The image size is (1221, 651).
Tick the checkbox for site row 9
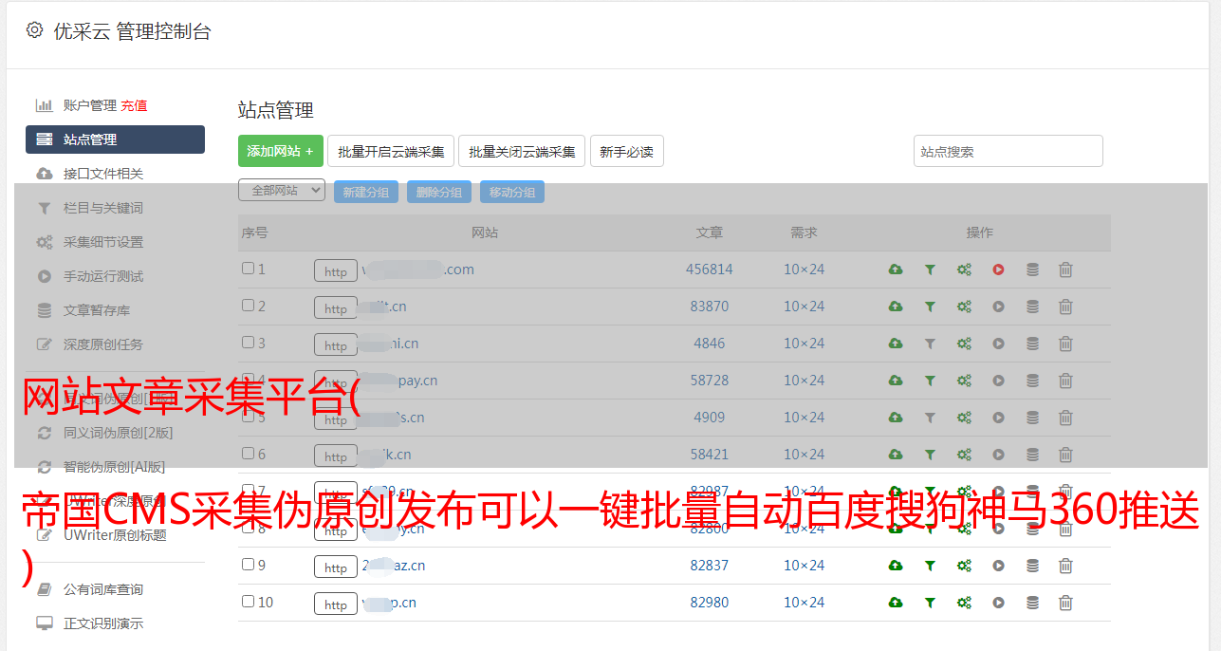(248, 565)
